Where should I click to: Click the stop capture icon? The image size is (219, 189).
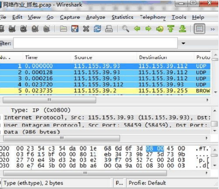[x=35, y=29]
